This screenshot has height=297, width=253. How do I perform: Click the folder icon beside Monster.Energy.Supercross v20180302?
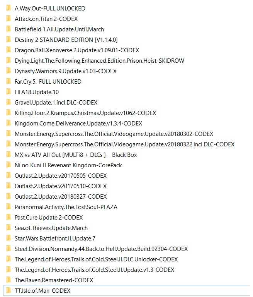tap(8, 134)
